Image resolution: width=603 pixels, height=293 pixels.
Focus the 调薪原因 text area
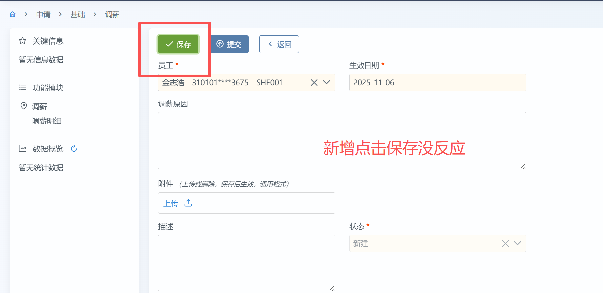click(342, 141)
